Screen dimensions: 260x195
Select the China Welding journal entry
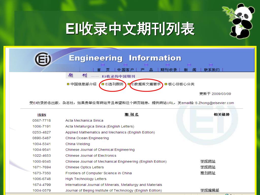pyautogui.click(x=78, y=144)
